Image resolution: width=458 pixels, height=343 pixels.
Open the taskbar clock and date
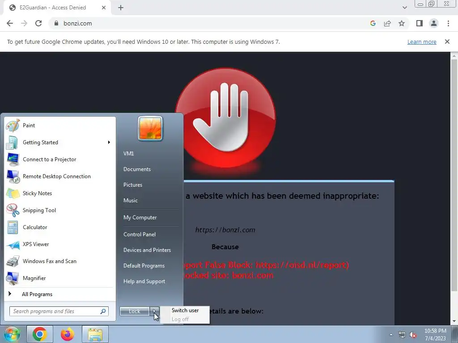point(435,335)
